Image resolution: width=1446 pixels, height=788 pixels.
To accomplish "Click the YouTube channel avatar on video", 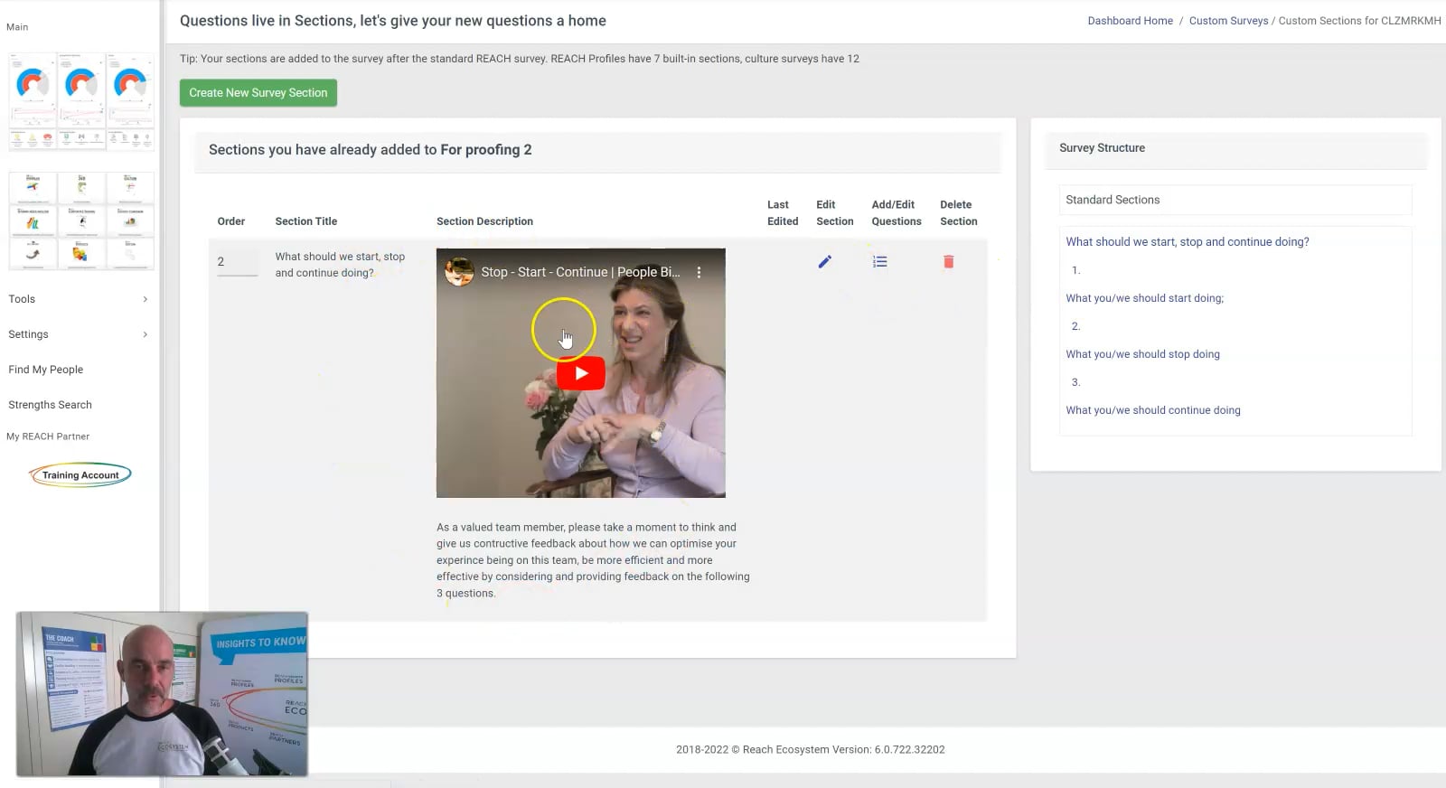I will (x=459, y=272).
